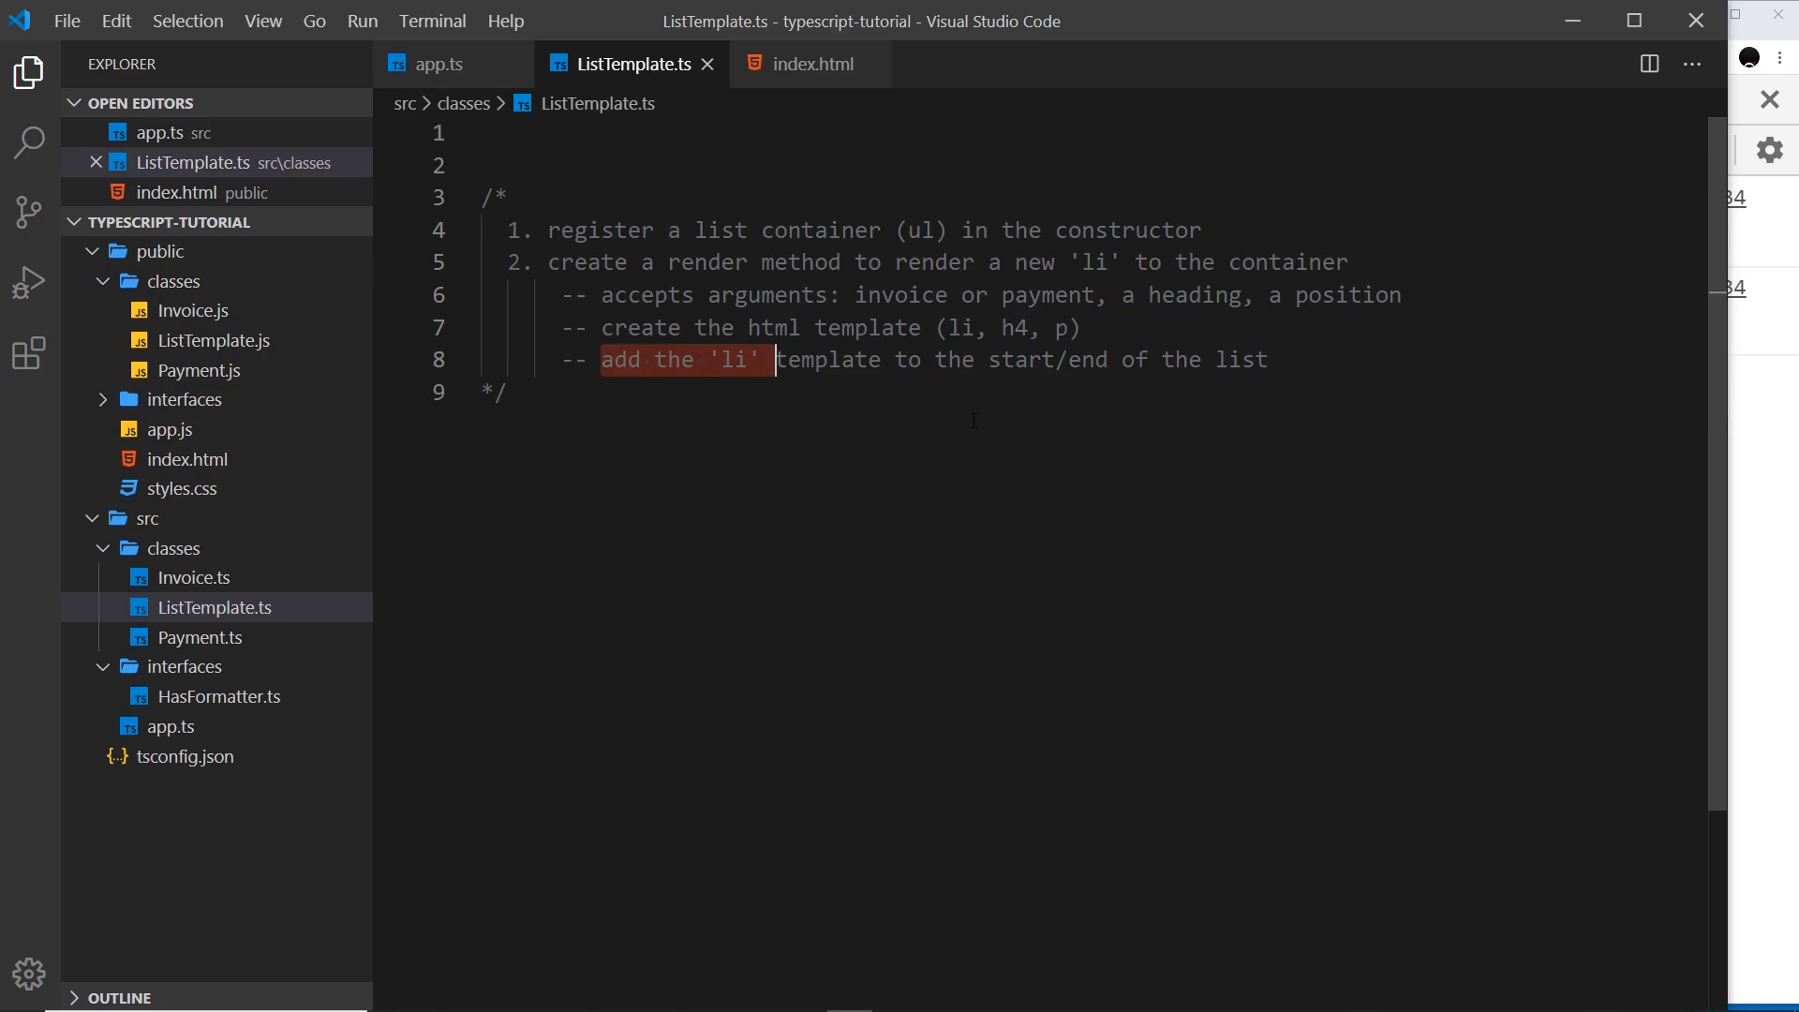Screen dimensions: 1799x1012
Task: Open the Terminal menu
Action: (432, 21)
